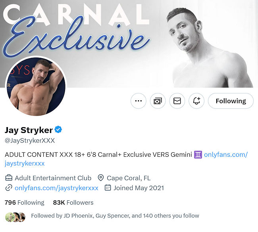Click the mutual followers avatar stack

[15, 216]
